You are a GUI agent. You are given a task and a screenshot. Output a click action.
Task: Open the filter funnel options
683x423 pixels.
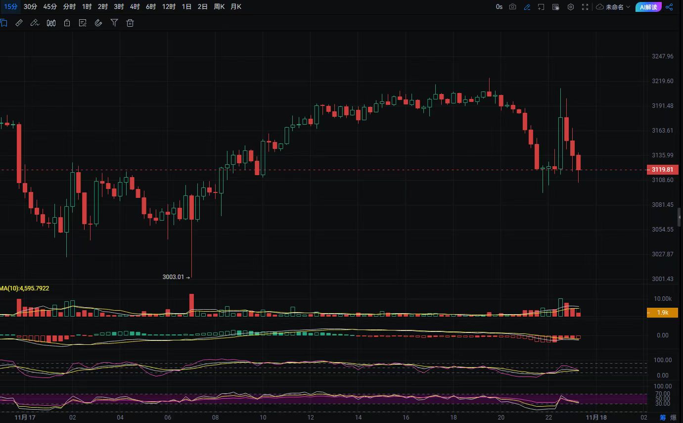click(x=114, y=23)
